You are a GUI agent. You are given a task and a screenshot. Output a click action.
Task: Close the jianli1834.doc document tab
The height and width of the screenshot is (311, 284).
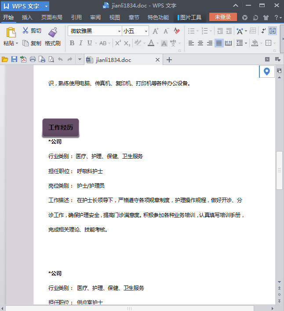tap(157, 60)
